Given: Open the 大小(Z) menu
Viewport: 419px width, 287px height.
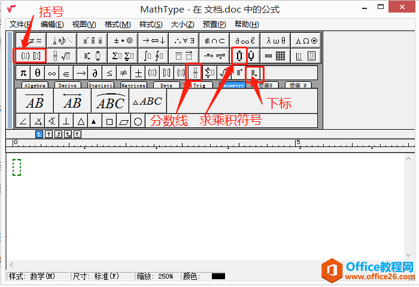Looking at the screenshot, I should [183, 25].
